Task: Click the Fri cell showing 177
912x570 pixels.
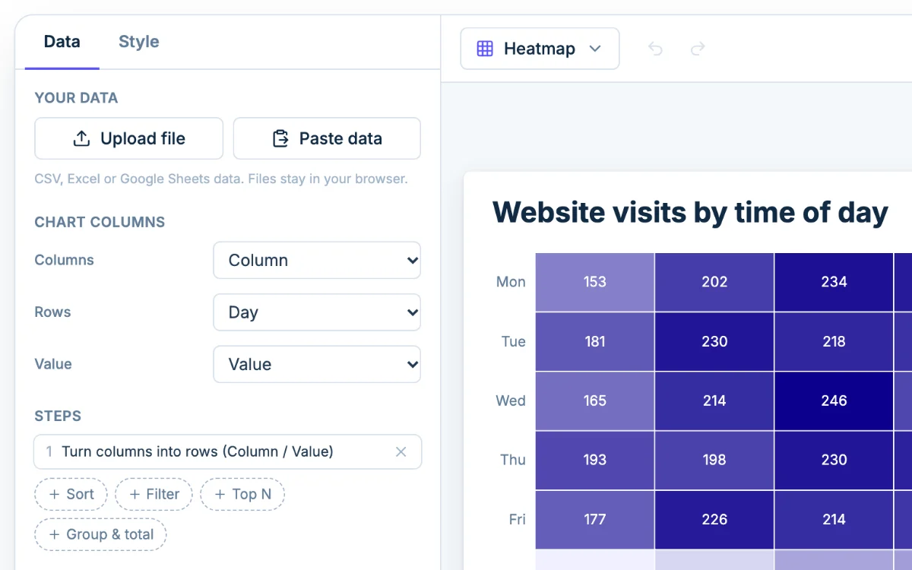Action: tap(595, 519)
